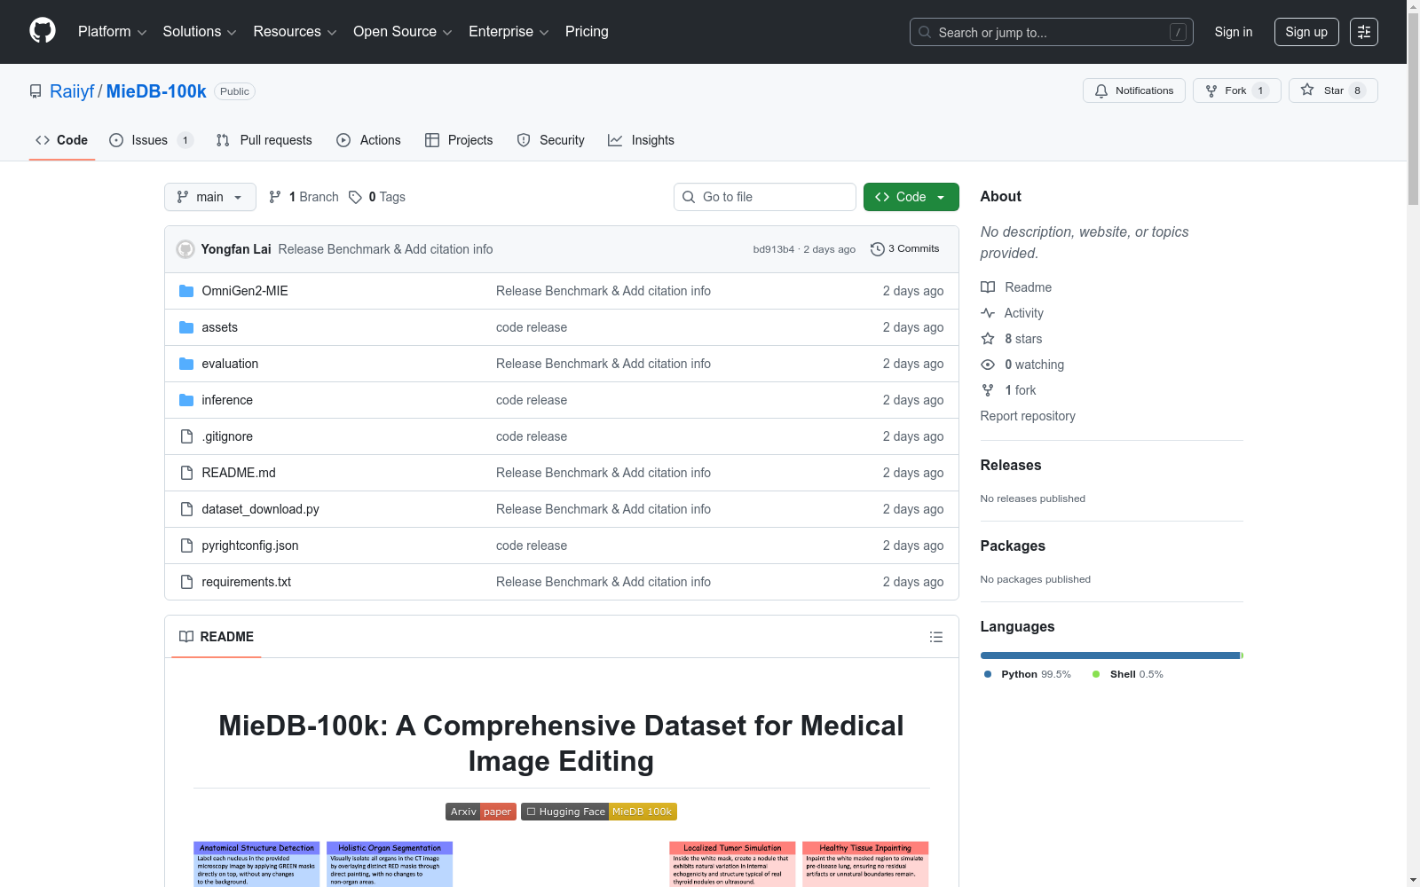Click the star icon beside 8 stars
Screen dimensions: 1420x887
pyautogui.click(x=988, y=339)
